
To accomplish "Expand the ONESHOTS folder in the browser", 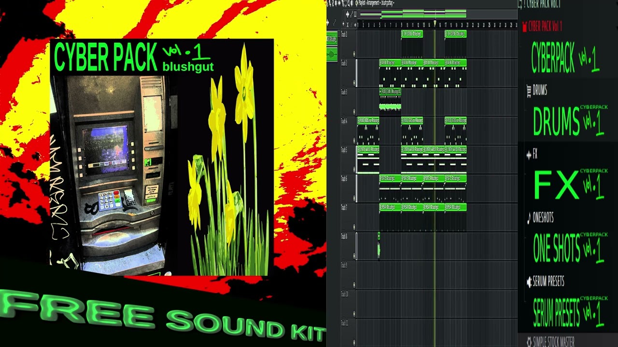I will tap(543, 218).
